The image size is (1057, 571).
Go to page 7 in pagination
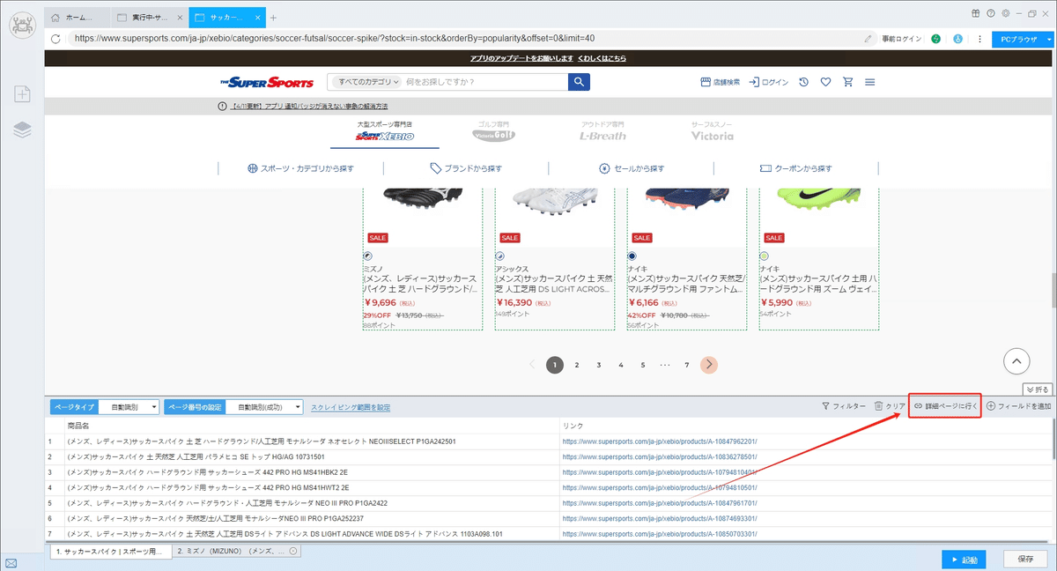(687, 365)
